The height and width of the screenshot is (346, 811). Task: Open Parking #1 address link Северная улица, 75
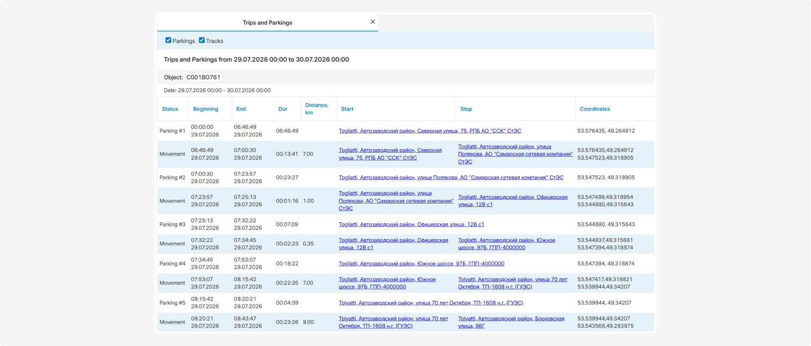click(x=430, y=131)
